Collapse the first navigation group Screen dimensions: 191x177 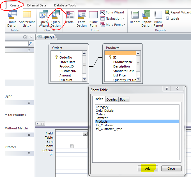(29, 50)
